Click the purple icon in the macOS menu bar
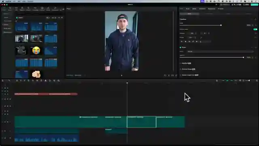The width and height of the screenshot is (259, 146). 202,1
